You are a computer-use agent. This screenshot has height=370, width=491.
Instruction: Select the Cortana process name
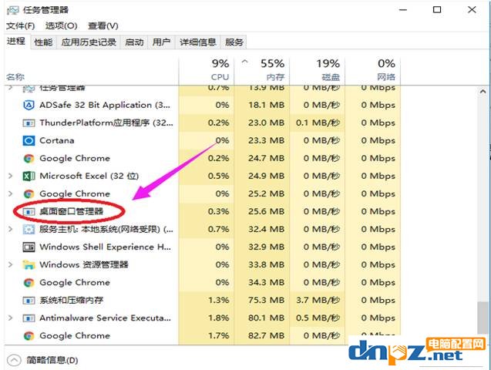tap(57, 140)
